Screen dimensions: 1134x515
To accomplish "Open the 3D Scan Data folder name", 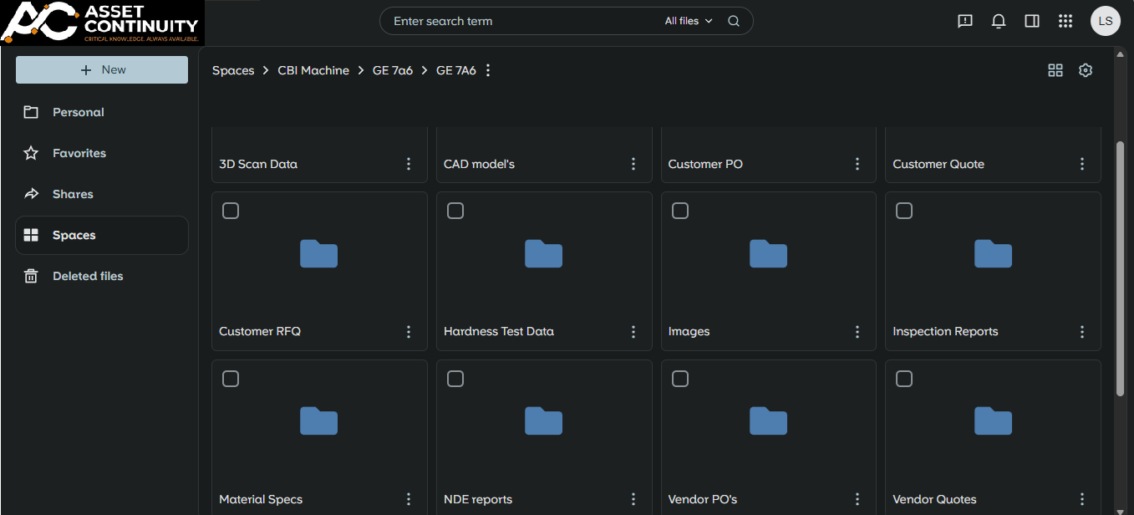I will pyautogui.click(x=258, y=164).
